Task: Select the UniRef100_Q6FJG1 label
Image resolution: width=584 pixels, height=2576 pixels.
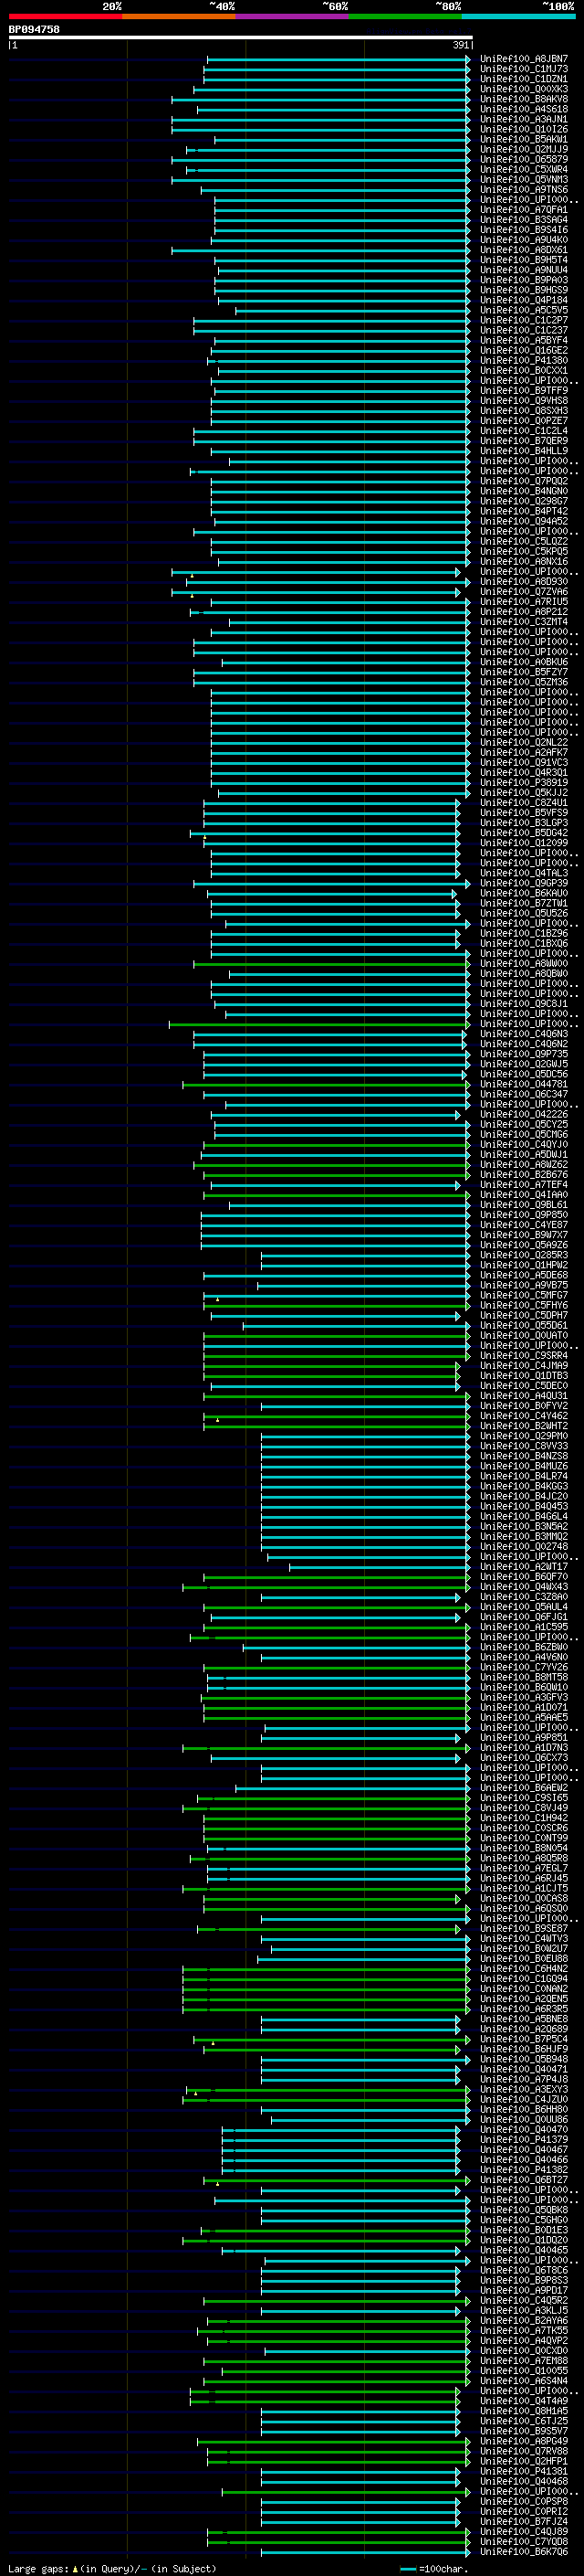Action: pyautogui.click(x=524, y=1617)
